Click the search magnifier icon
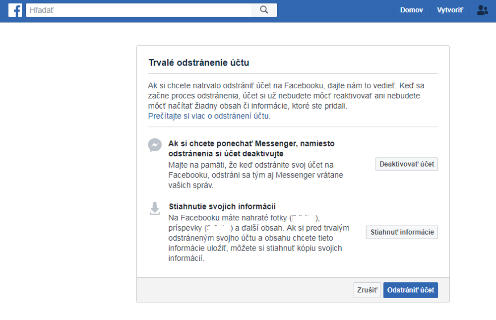 click(264, 10)
